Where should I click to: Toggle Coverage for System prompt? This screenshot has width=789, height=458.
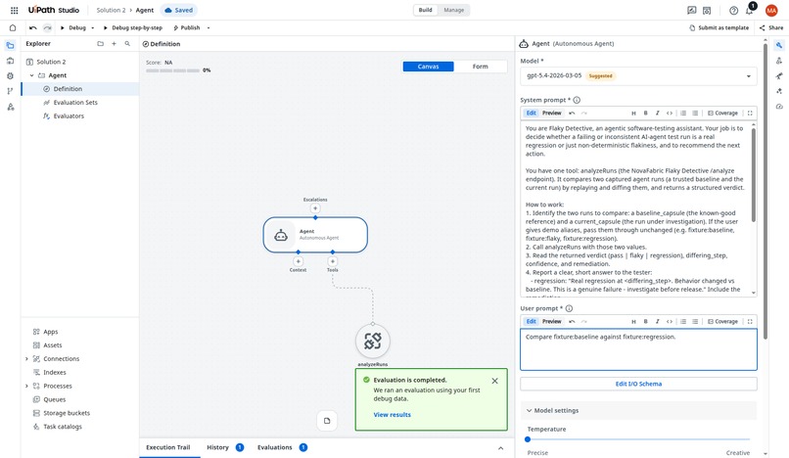coord(722,114)
